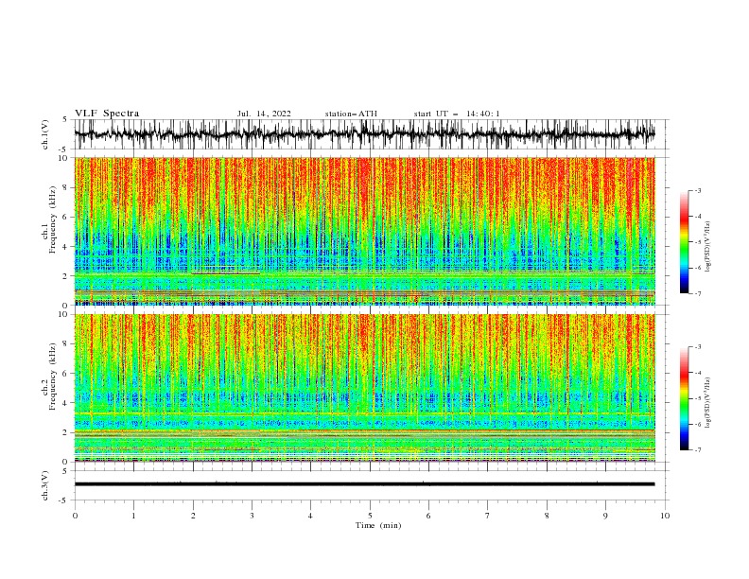This screenshot has width=749, height=579.
Task: Click the "-3" label on lower color scale
Action: click(698, 347)
